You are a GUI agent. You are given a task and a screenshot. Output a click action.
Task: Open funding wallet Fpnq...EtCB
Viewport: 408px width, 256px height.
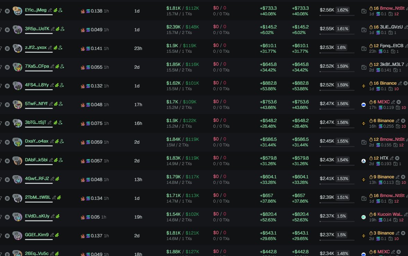(392, 45)
